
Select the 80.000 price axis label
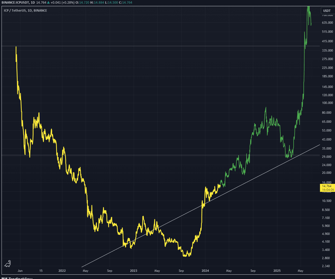coord(326,113)
